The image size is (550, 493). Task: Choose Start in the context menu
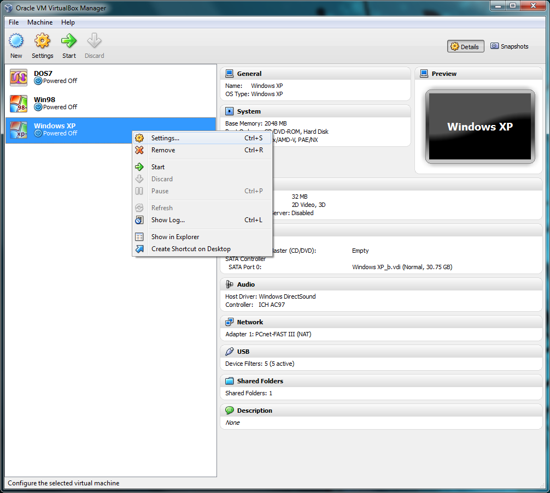(x=202, y=167)
